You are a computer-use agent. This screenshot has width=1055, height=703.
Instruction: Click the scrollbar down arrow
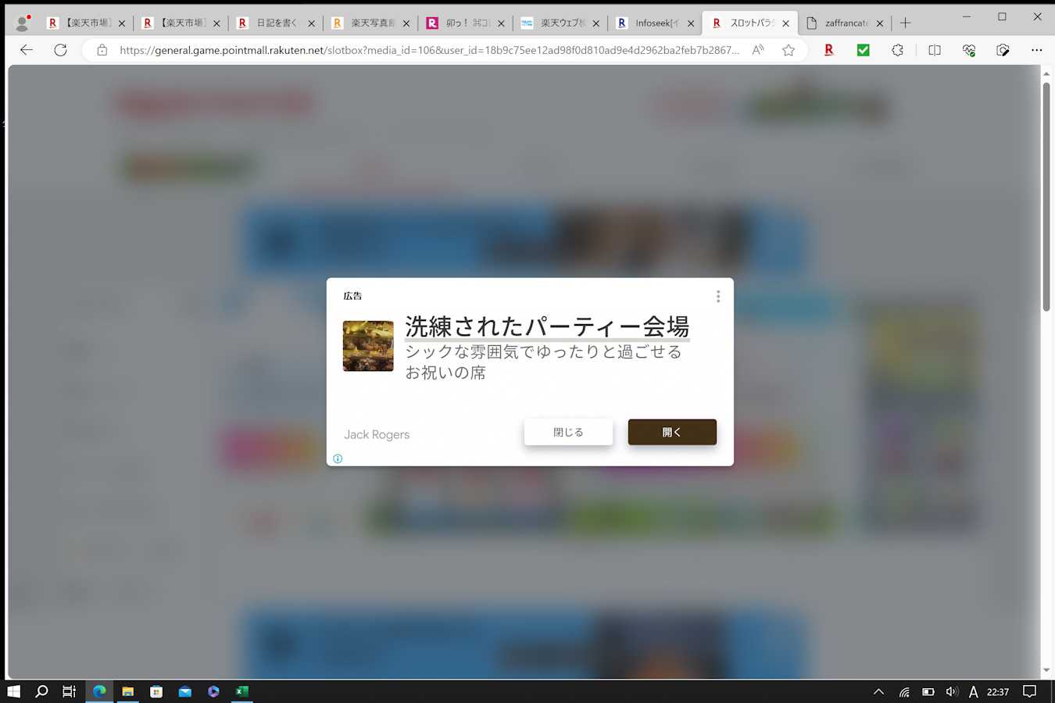tap(1046, 670)
